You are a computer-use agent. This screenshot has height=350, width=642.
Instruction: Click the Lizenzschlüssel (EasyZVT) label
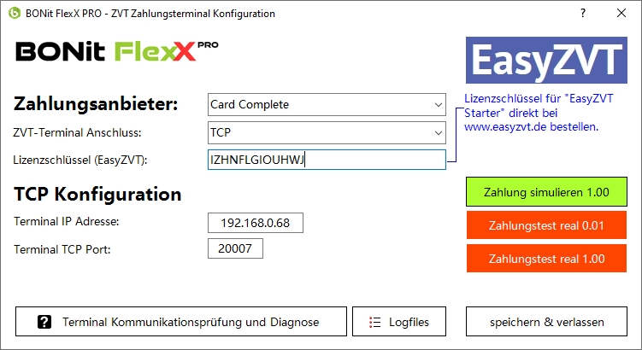coord(80,160)
